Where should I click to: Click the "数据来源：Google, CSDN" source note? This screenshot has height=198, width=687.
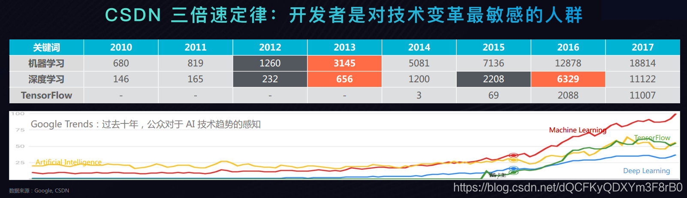[x=39, y=191]
